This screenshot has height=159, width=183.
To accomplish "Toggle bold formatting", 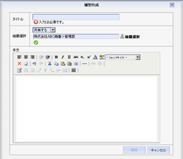I will pos(56,57).
